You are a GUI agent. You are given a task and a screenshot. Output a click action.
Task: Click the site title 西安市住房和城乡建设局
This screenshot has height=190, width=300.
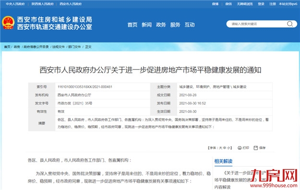point(55,20)
